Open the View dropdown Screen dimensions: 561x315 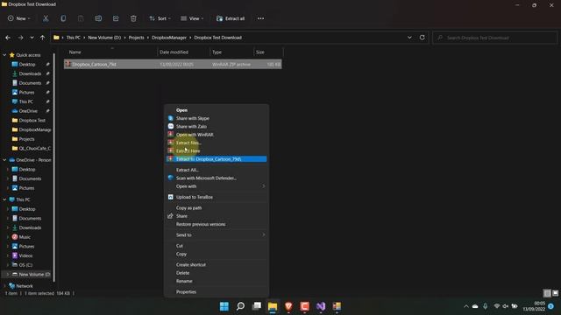192,18
